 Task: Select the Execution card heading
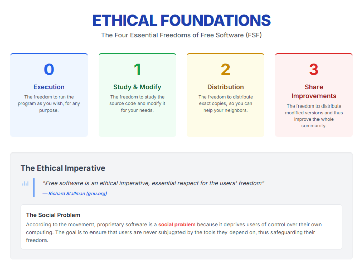49,87
